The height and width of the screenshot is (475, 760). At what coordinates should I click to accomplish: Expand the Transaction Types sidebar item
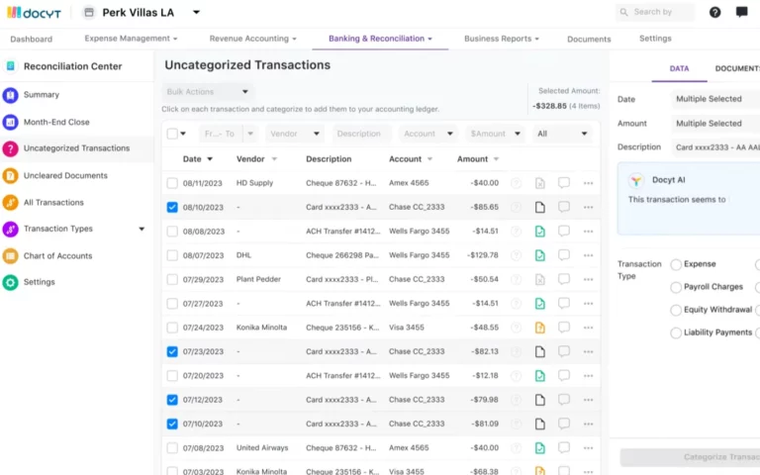[x=142, y=229]
